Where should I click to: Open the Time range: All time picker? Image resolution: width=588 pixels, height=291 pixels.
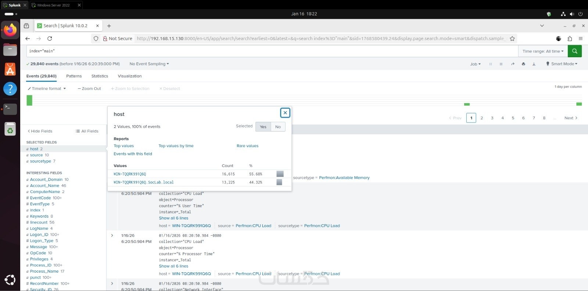click(x=543, y=51)
